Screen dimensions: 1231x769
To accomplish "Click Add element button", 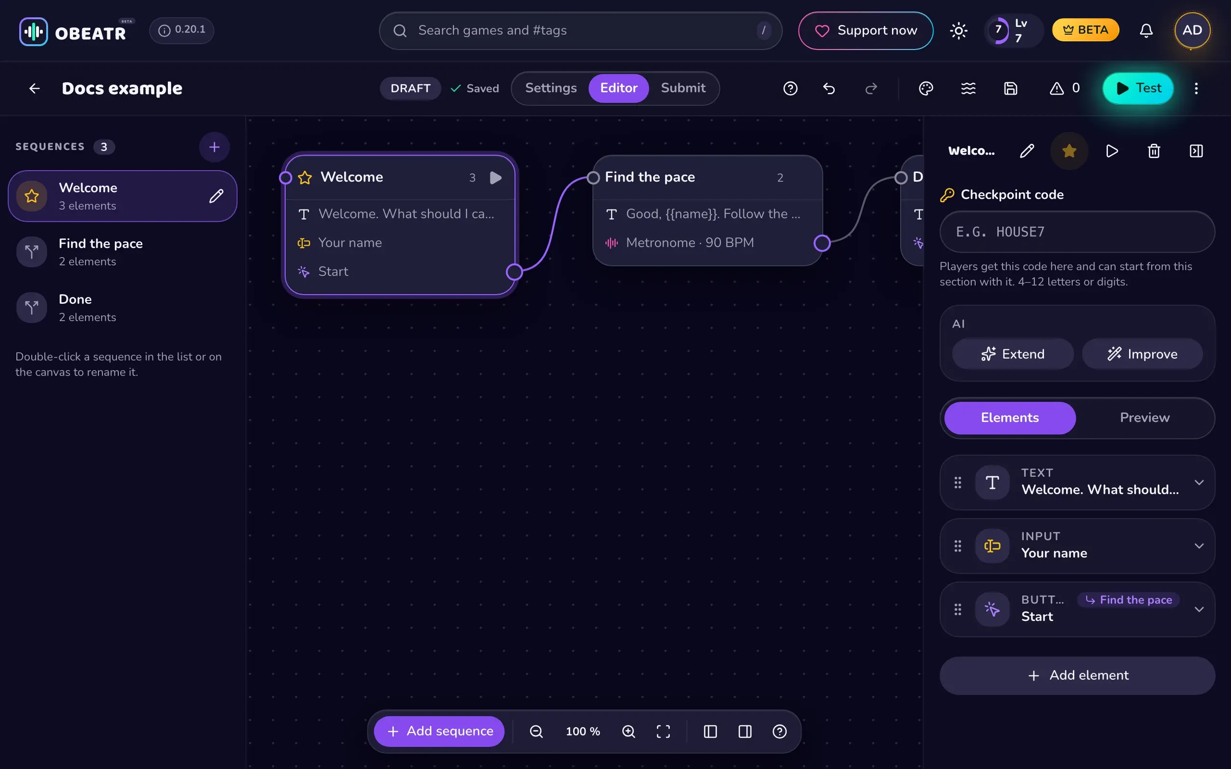I will [x=1078, y=675].
